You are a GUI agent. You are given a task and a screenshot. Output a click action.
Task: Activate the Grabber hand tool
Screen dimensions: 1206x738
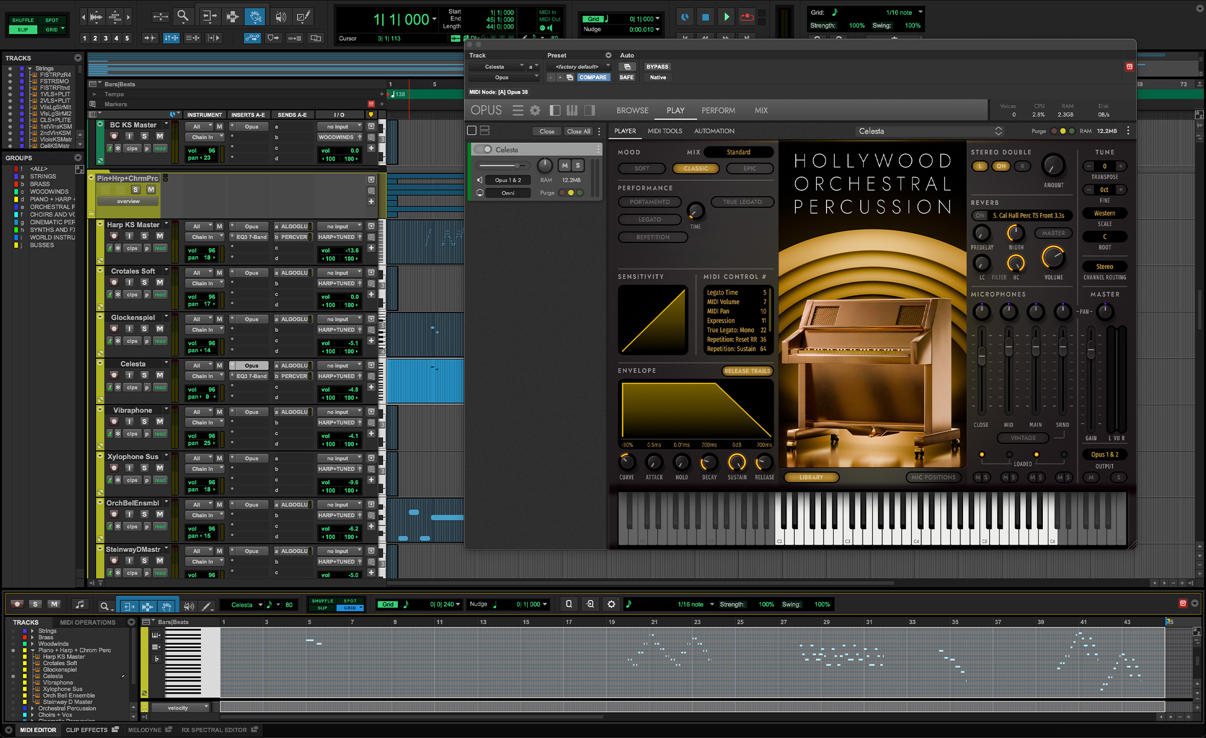(x=254, y=17)
